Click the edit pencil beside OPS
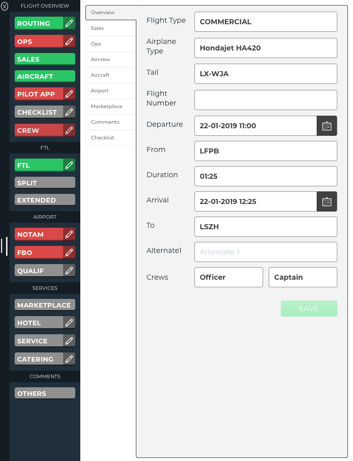 69,41
